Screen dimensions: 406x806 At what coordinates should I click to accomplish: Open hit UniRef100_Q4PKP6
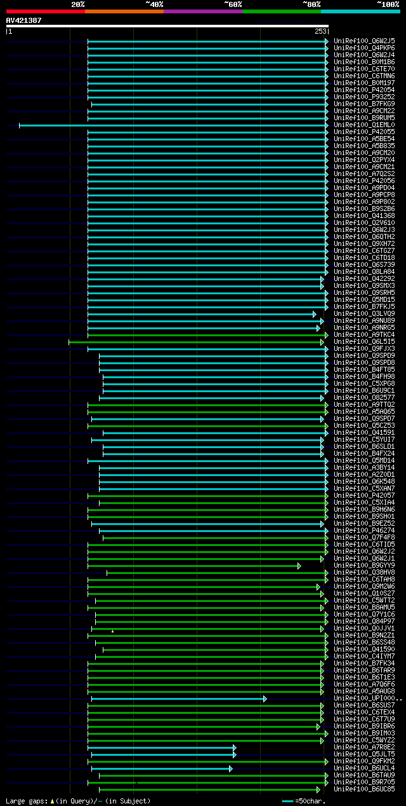364,48
